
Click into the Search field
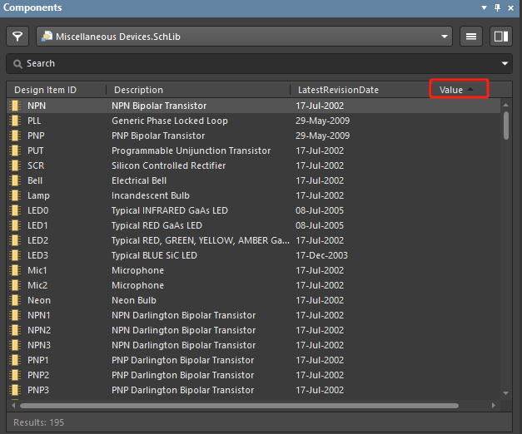250,63
